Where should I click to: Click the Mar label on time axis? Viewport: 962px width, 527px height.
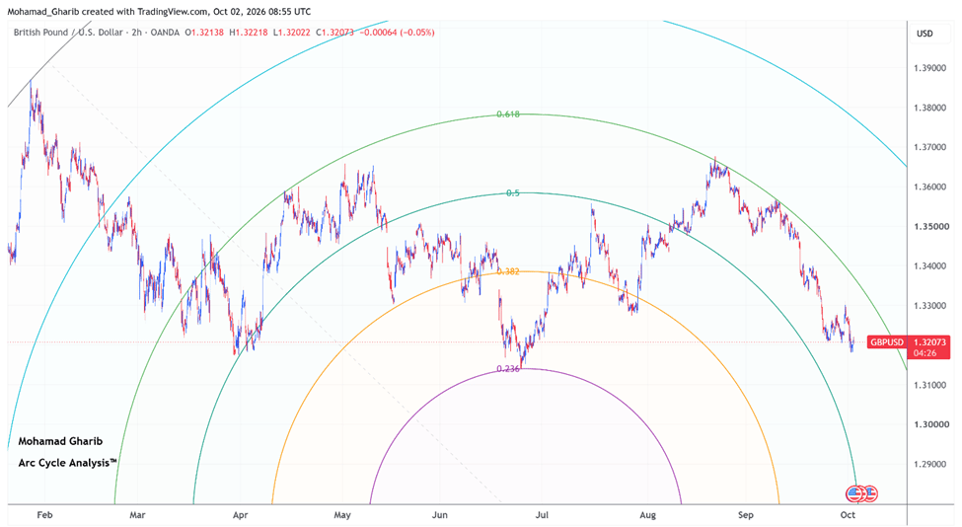click(x=137, y=515)
